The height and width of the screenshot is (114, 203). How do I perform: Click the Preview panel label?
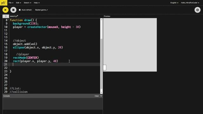click(107, 16)
